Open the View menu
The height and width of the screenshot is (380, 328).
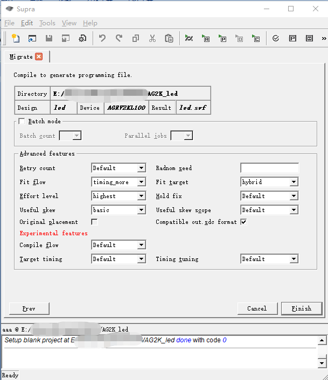coord(69,23)
